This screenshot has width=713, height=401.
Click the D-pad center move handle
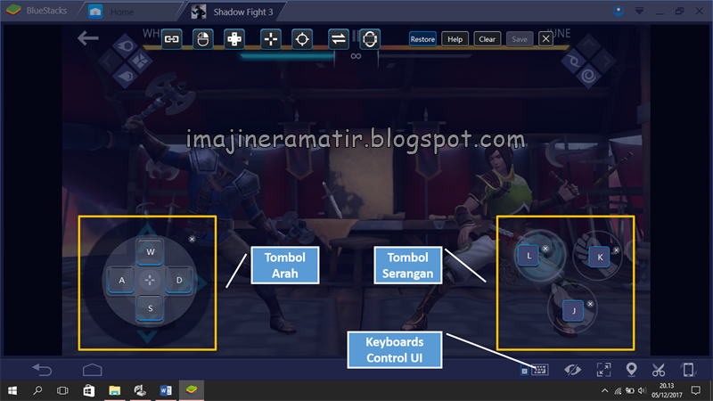150,280
